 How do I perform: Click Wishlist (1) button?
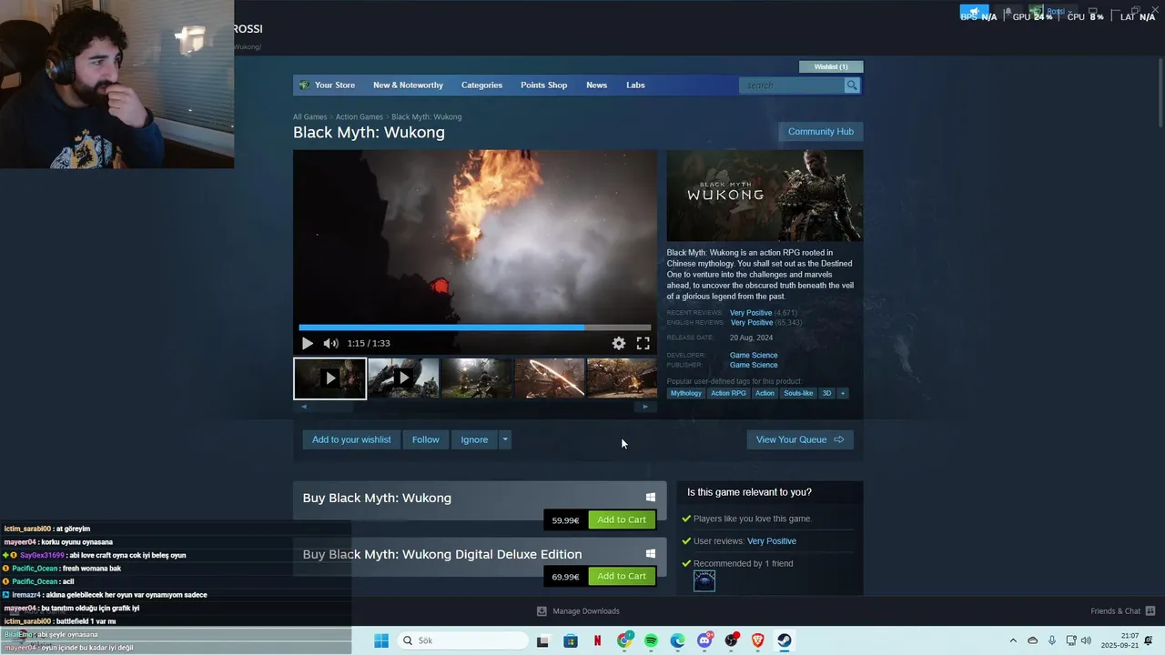click(831, 66)
